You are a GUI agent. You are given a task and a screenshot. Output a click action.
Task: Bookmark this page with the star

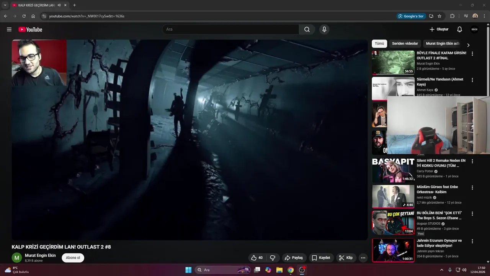click(439, 16)
